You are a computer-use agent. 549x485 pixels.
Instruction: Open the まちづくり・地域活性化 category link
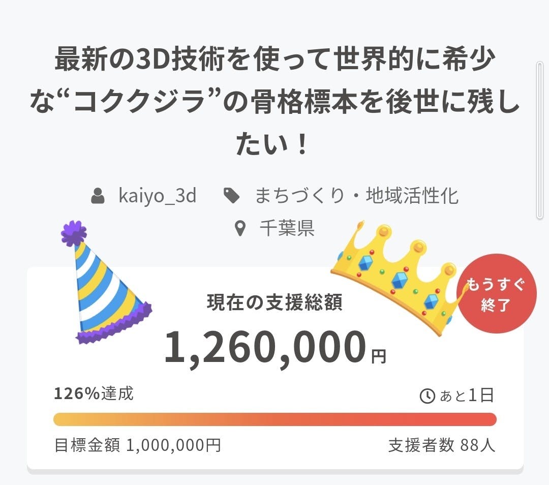coord(356,196)
